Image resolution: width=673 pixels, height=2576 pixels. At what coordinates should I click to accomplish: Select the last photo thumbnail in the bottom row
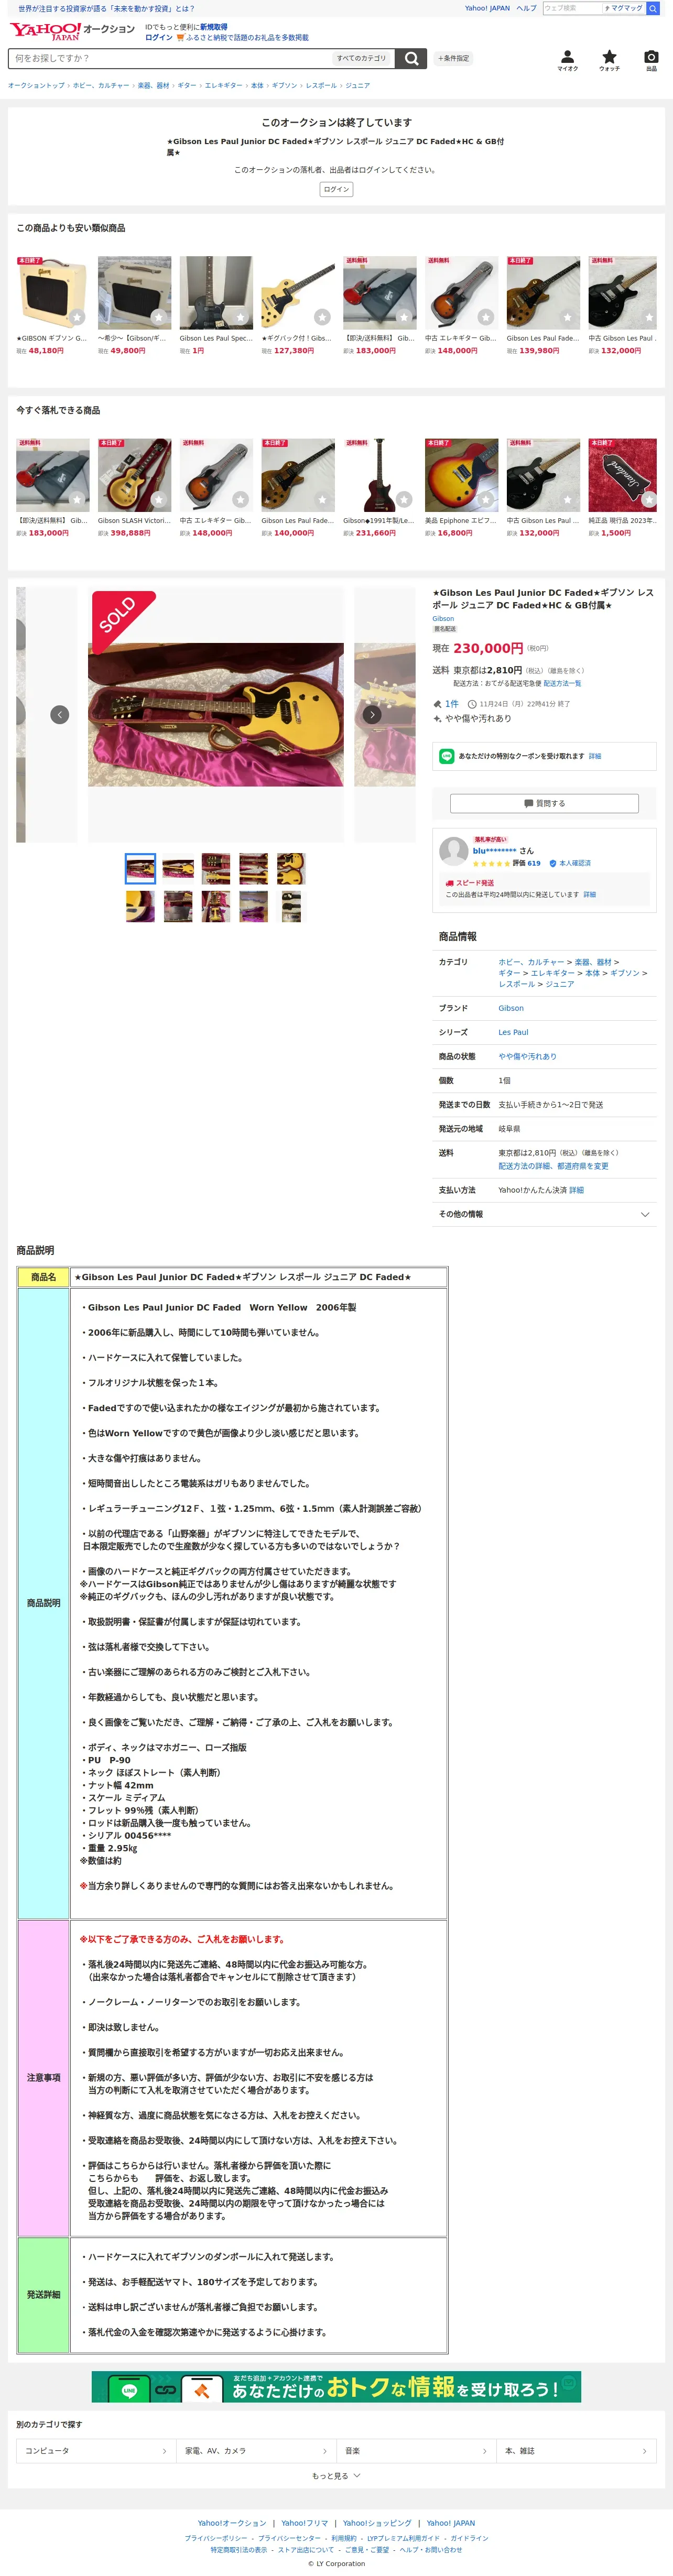[290, 906]
